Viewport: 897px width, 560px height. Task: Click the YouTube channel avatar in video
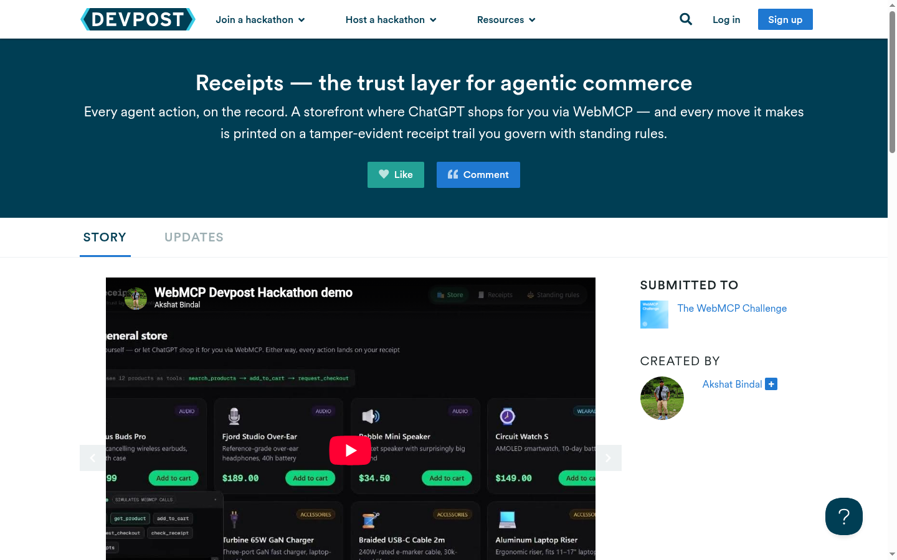136,299
